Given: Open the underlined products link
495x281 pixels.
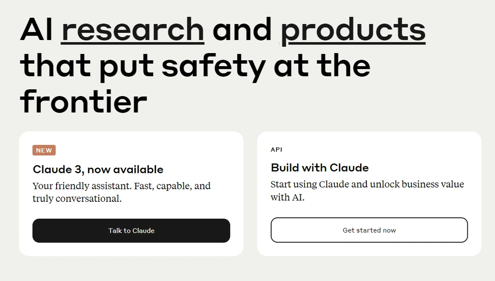Looking at the screenshot, I should tap(353, 30).
